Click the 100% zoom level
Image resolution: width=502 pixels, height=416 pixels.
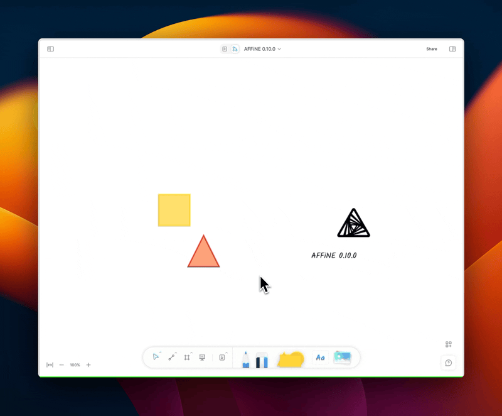tap(75, 364)
